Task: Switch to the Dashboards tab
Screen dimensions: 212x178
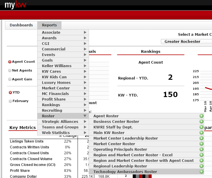Action: (21, 25)
